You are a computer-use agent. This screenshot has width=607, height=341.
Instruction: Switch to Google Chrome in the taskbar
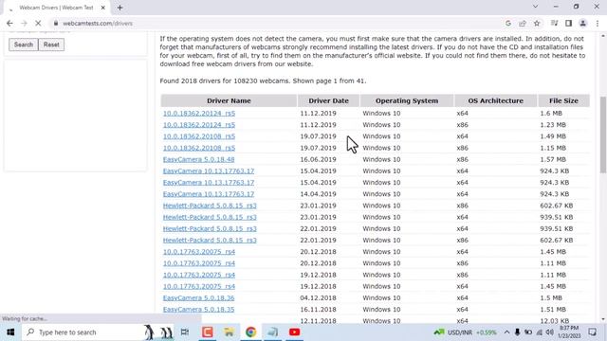pos(250,332)
